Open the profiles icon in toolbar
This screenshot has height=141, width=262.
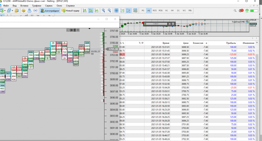(9, 11)
